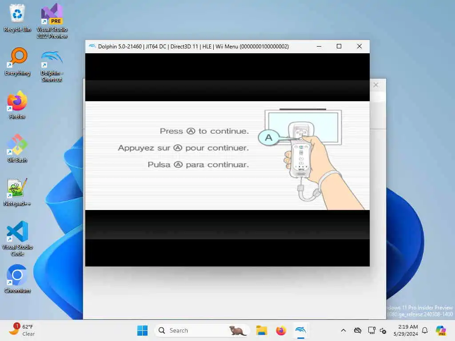The image size is (455, 341).
Task: Open the Everything search shortcut
Action: click(x=17, y=61)
